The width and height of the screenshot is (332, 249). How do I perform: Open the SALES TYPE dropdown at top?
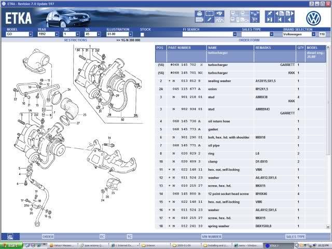point(272,34)
